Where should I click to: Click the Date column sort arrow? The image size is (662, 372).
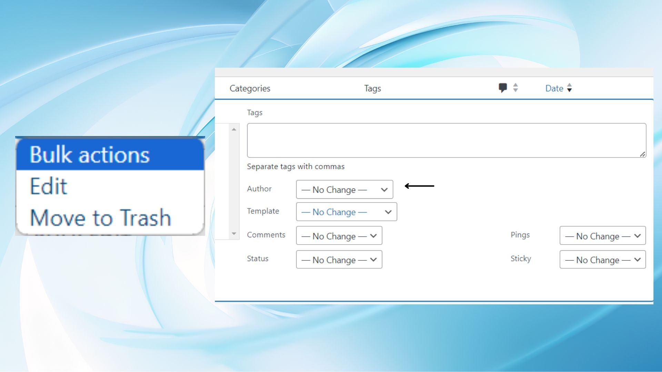click(570, 88)
